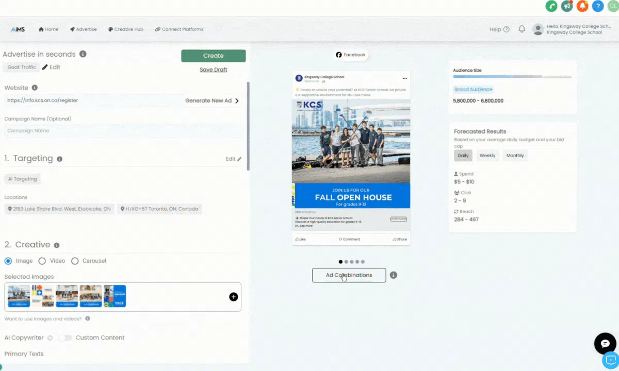Image resolution: width=619 pixels, height=371 pixels.
Task: Click the Broad Audience label
Action: [x=474, y=90]
